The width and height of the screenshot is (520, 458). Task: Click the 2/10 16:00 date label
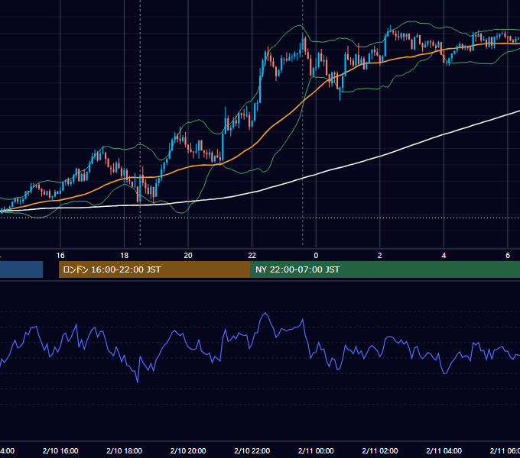(x=60, y=450)
